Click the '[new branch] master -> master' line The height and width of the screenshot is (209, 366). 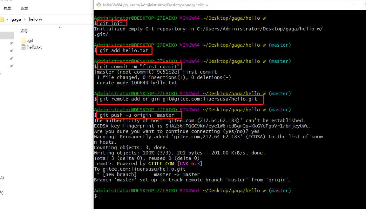coord(148,174)
